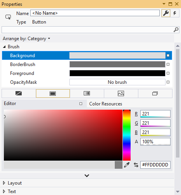Open the Arrange by: Category dropdown
The width and height of the screenshot is (181, 195).
[x=26, y=39]
